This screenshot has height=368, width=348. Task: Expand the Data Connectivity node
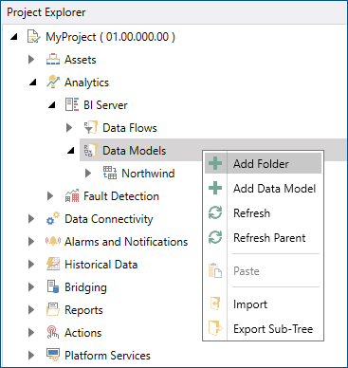[x=31, y=219]
